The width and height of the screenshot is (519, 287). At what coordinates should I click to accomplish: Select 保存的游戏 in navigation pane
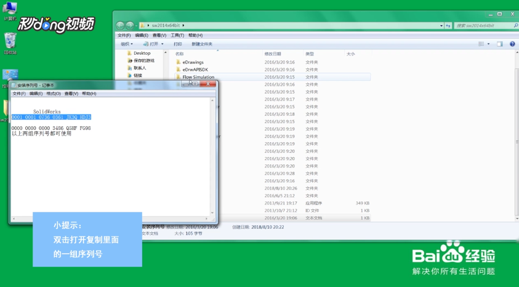point(144,60)
